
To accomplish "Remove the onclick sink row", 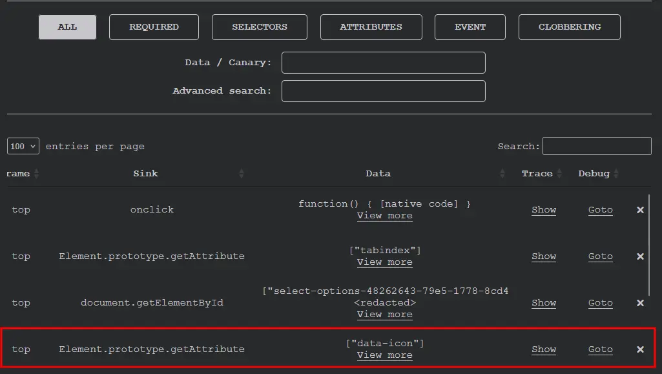I will [x=640, y=210].
